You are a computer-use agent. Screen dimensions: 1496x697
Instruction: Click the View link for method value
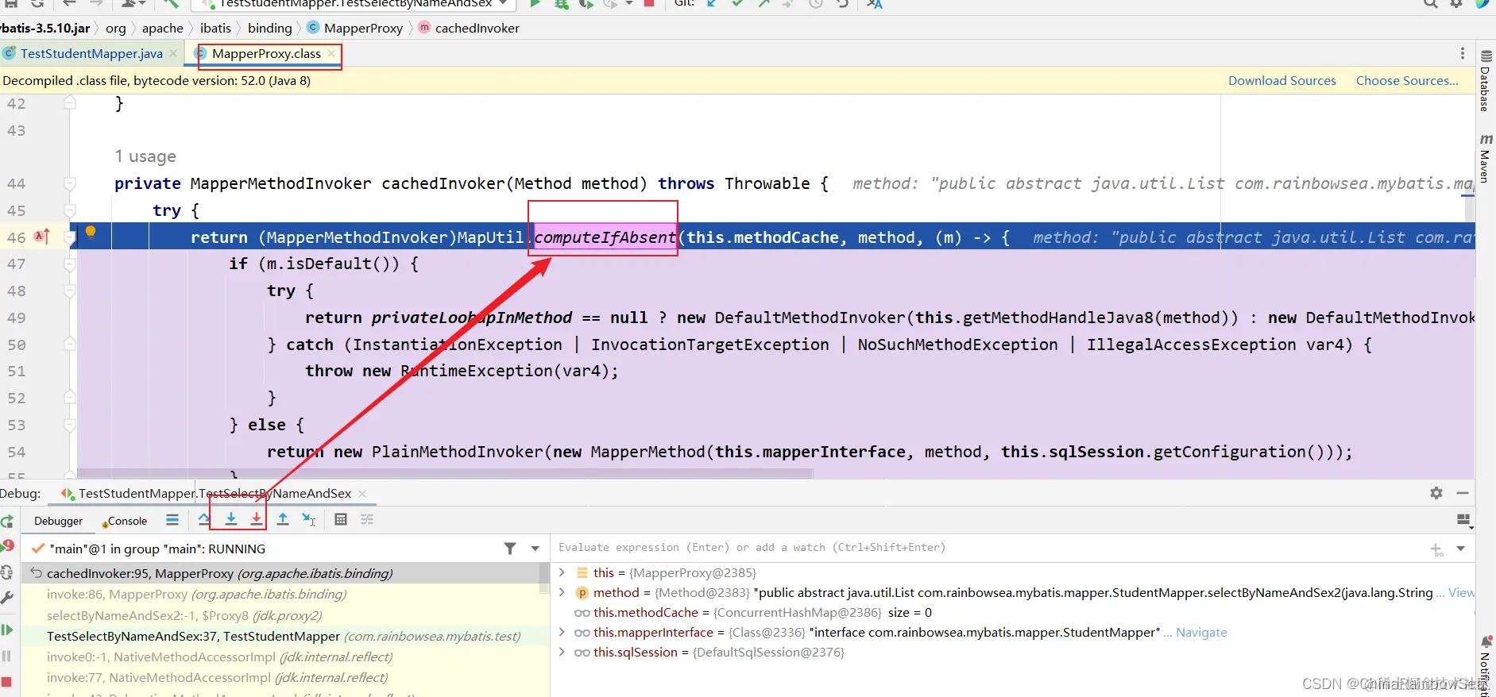tap(1461, 592)
